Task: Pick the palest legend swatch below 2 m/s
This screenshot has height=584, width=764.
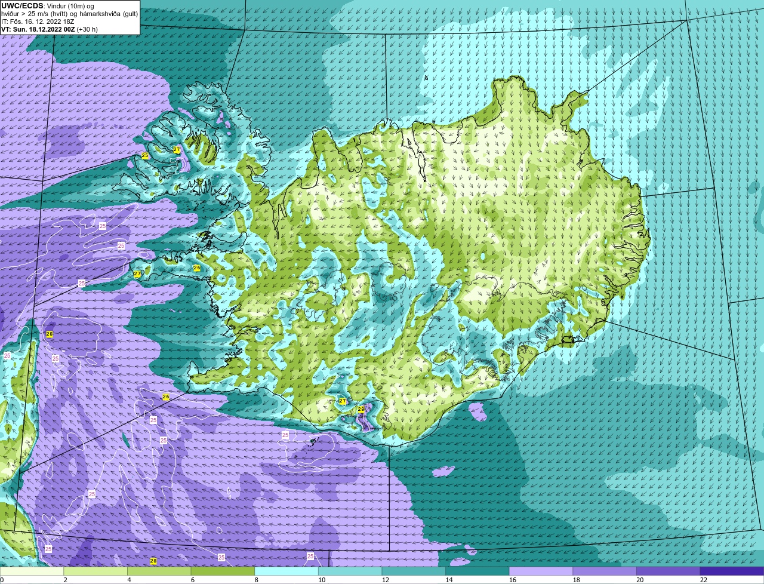Action: point(32,571)
